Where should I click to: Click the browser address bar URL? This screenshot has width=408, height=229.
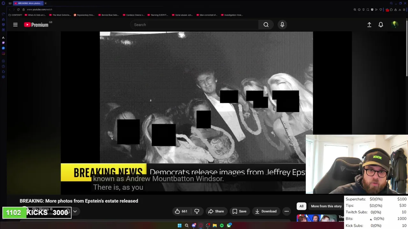(x=40, y=10)
